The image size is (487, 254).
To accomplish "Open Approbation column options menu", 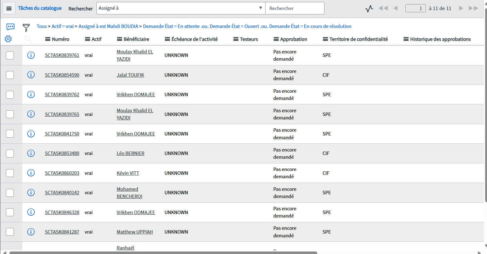I will [276, 39].
